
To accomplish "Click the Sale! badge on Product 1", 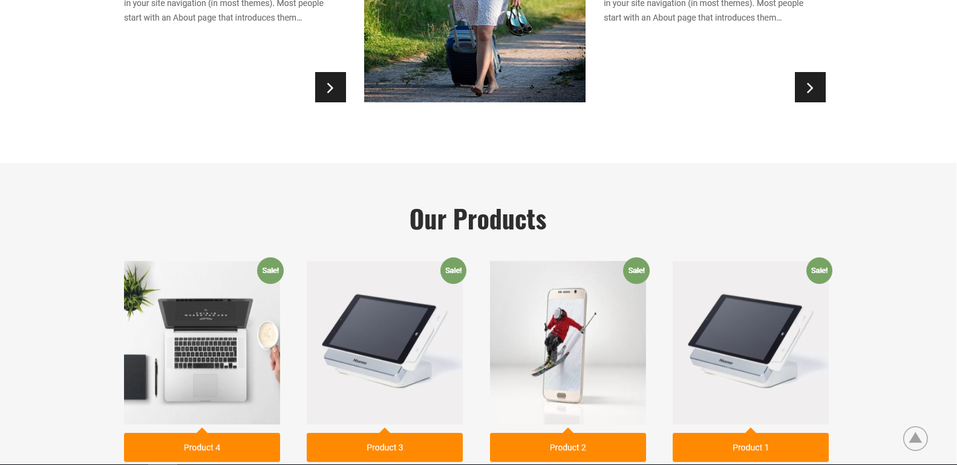I will pos(819,271).
